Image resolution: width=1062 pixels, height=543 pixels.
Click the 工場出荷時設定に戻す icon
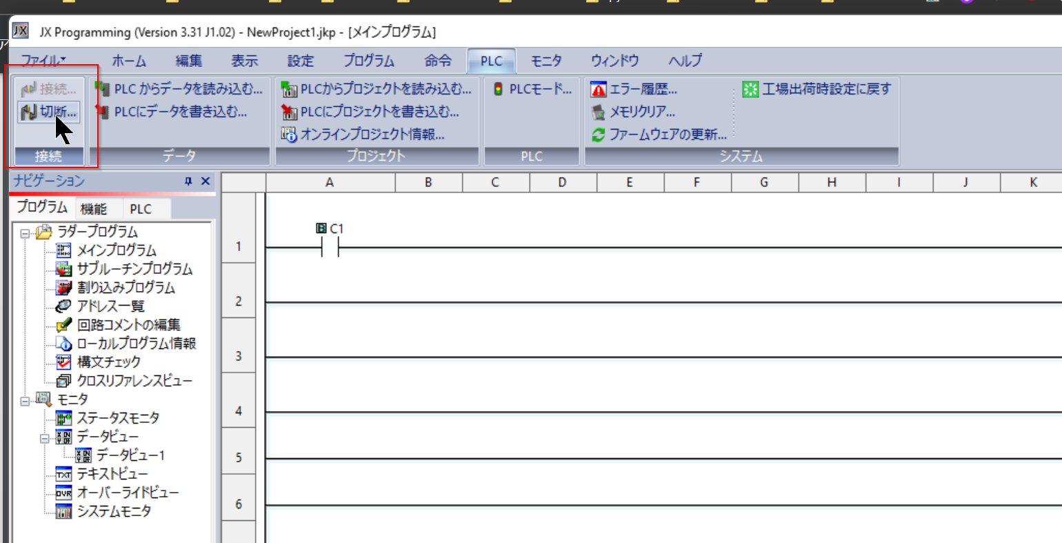(750, 89)
